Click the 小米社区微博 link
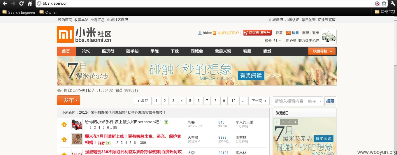 pos(117,20)
